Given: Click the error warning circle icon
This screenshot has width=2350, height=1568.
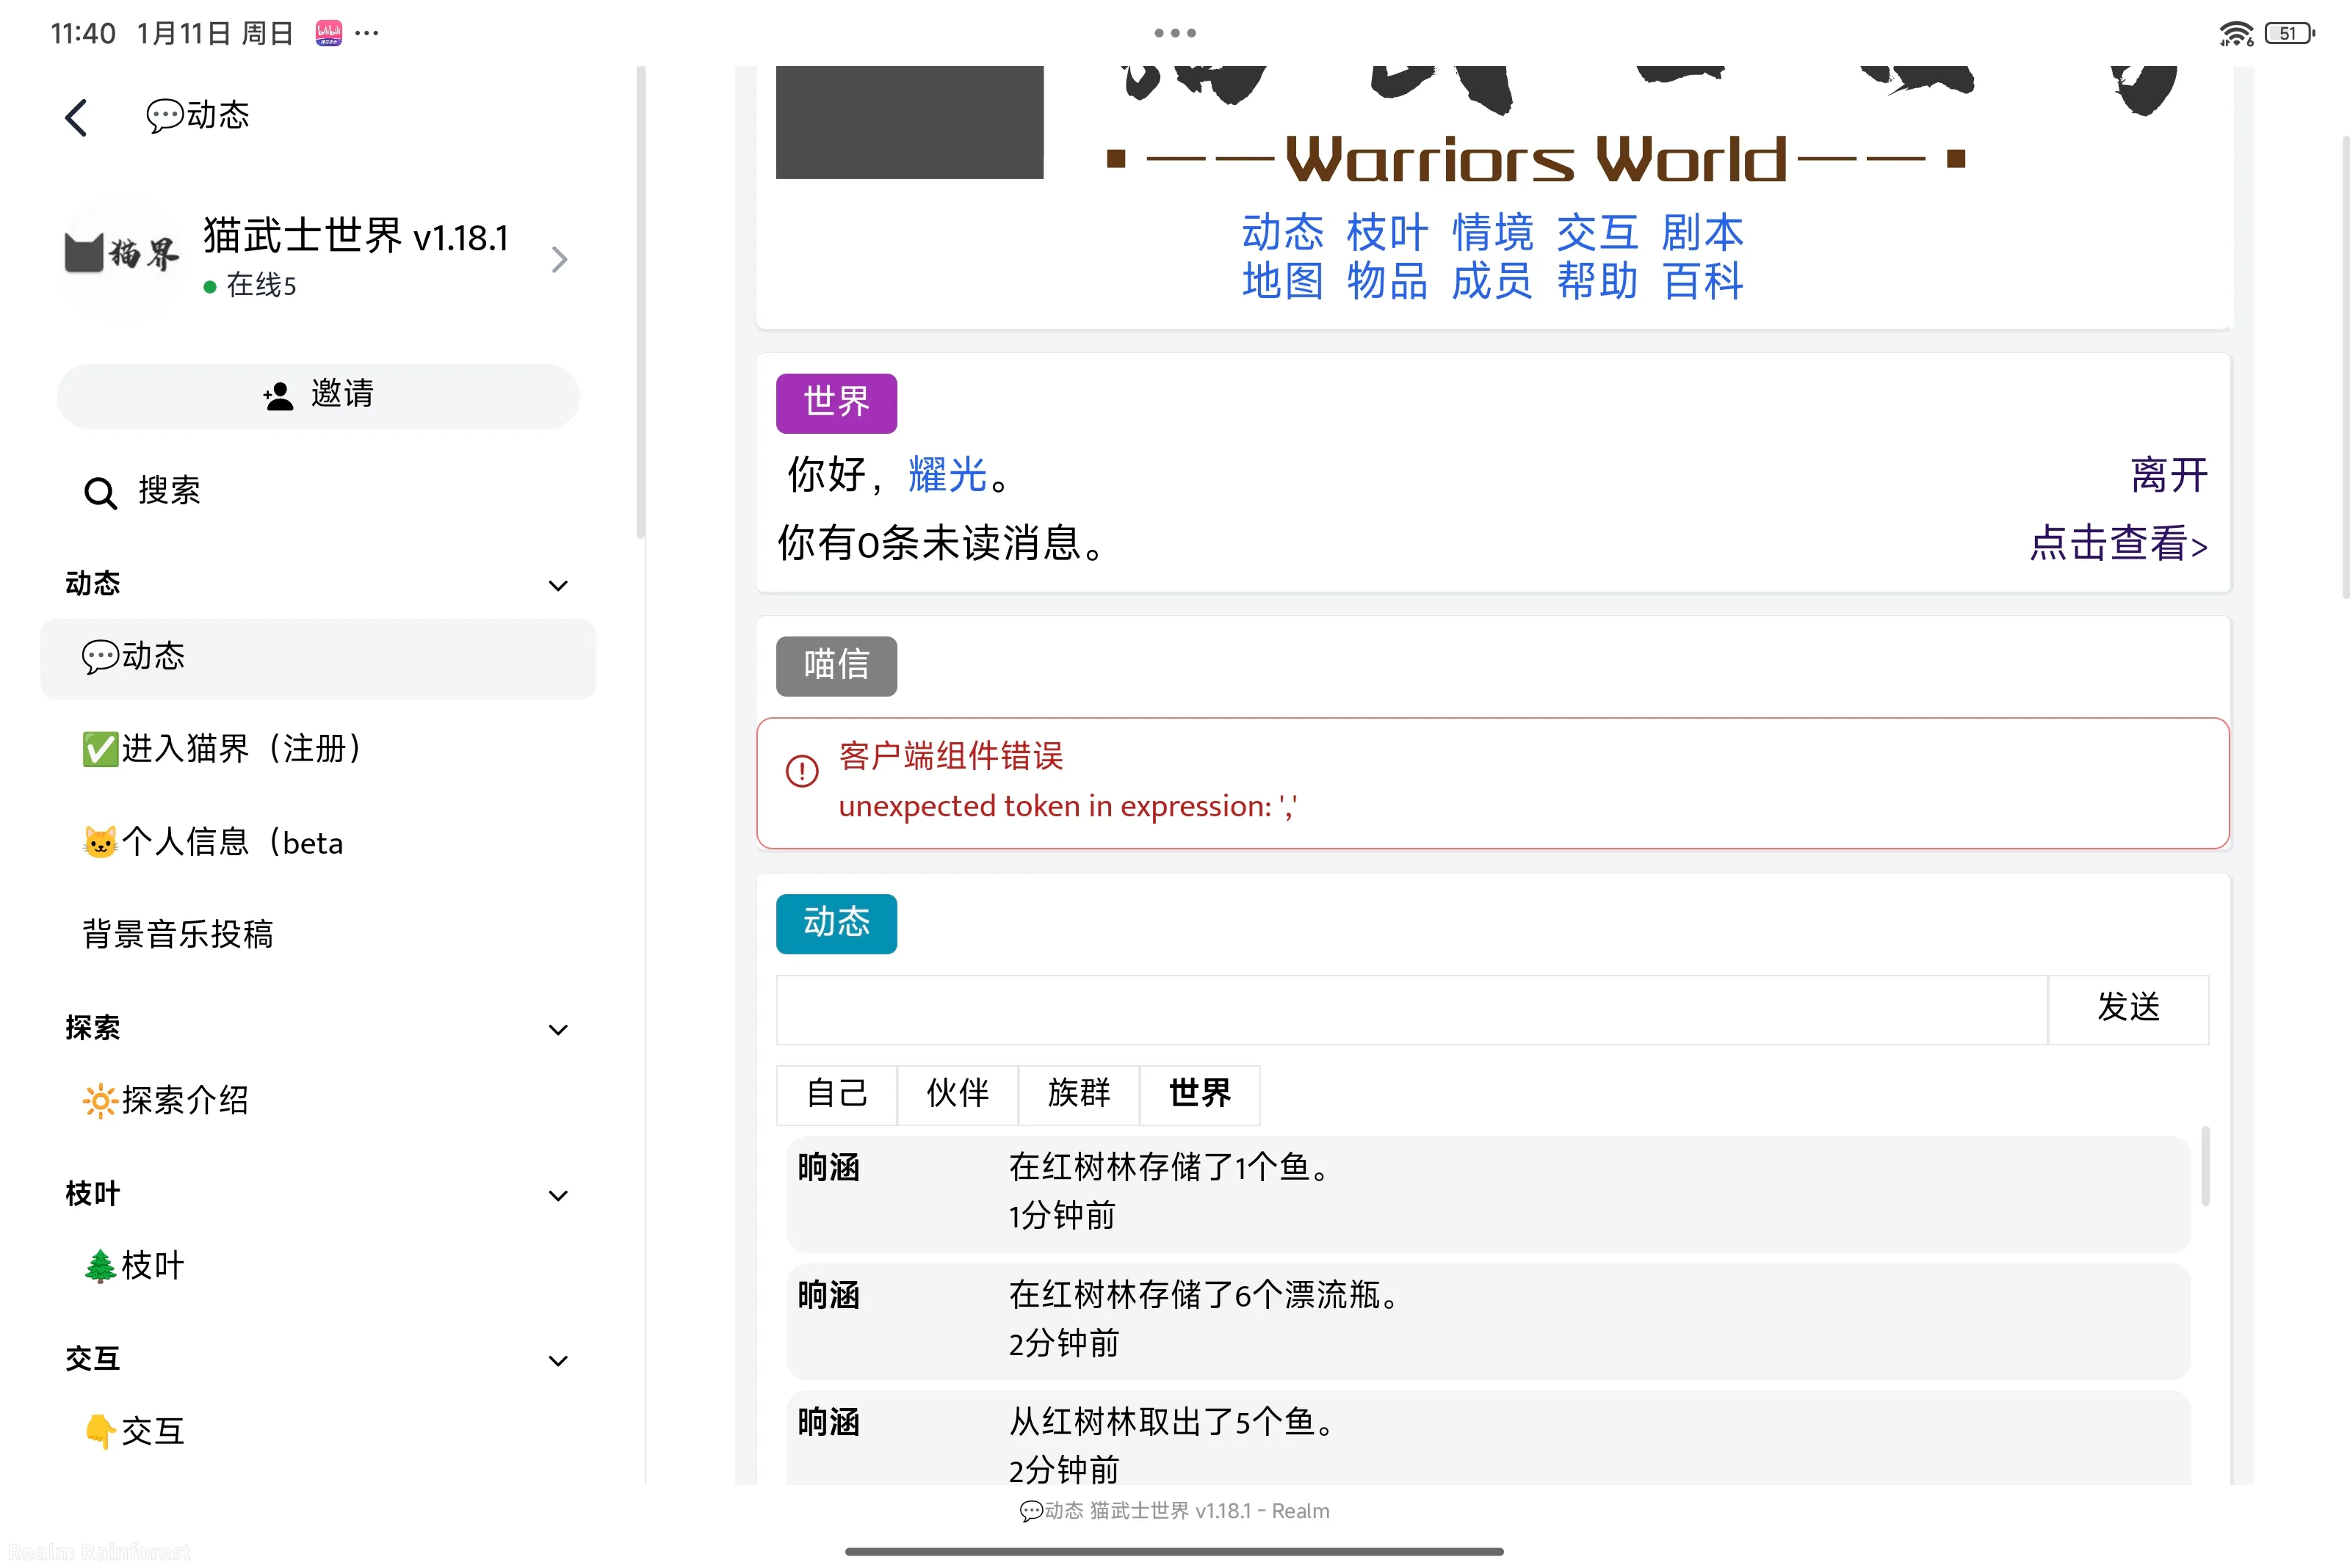Looking at the screenshot, I should (x=801, y=771).
